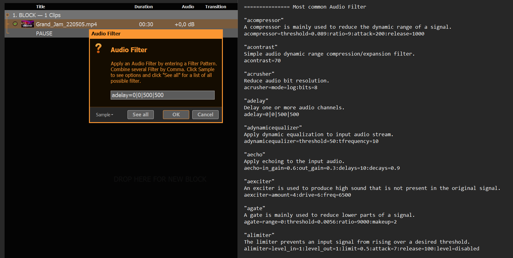
Task: Click the green check status icon of the clip
Action: tap(15, 24)
